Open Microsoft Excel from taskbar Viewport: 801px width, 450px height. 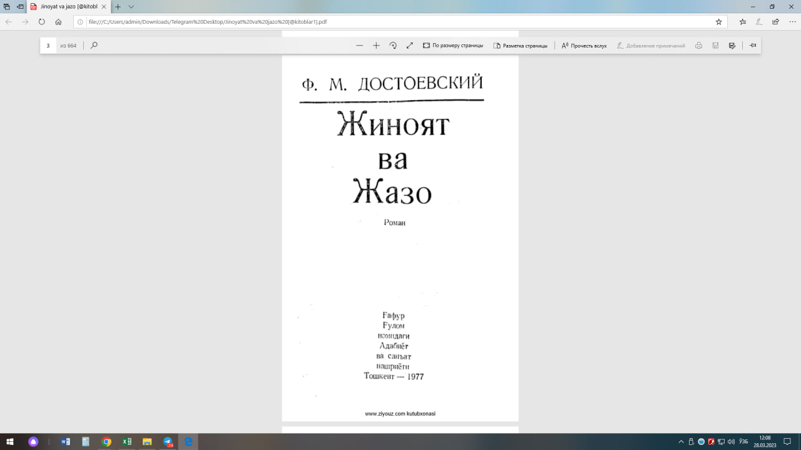pos(126,441)
